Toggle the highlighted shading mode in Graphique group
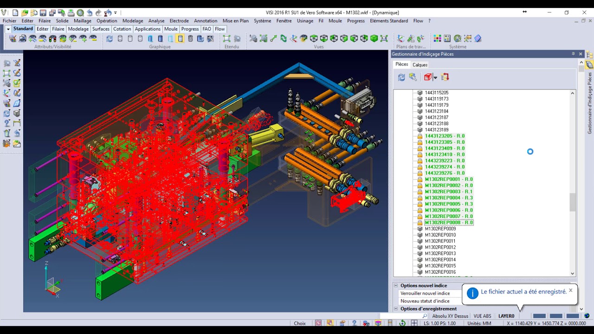Viewport: 594px width, 334px height. point(181,39)
